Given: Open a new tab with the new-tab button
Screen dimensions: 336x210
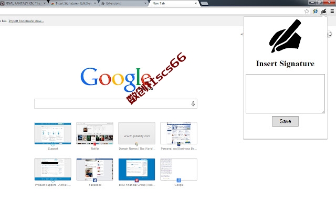Looking at the screenshot, I should 204,4.
